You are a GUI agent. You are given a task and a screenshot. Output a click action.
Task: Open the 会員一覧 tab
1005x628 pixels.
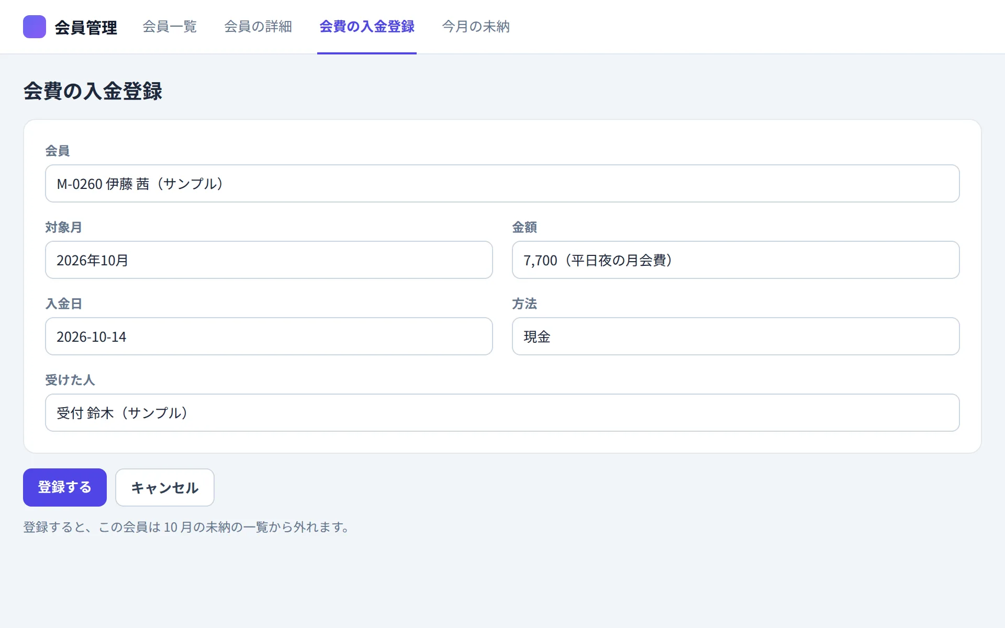(170, 27)
